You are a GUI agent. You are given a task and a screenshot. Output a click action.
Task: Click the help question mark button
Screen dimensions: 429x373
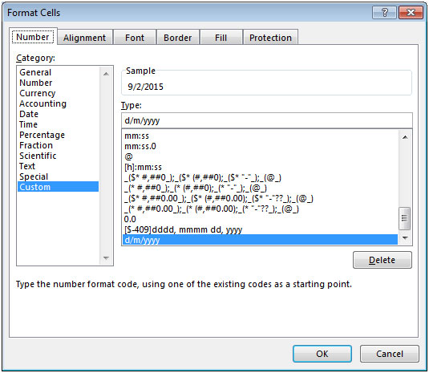coord(384,13)
